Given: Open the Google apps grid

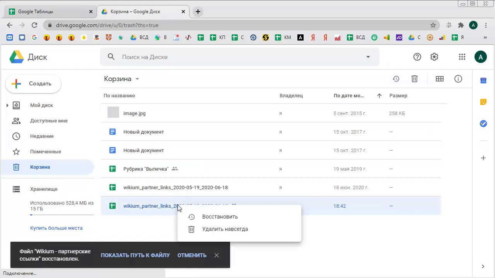Looking at the screenshot, I should tap(462, 57).
